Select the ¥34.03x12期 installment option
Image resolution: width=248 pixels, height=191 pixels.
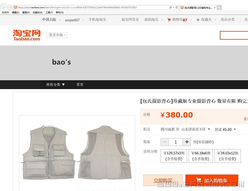click(228, 156)
